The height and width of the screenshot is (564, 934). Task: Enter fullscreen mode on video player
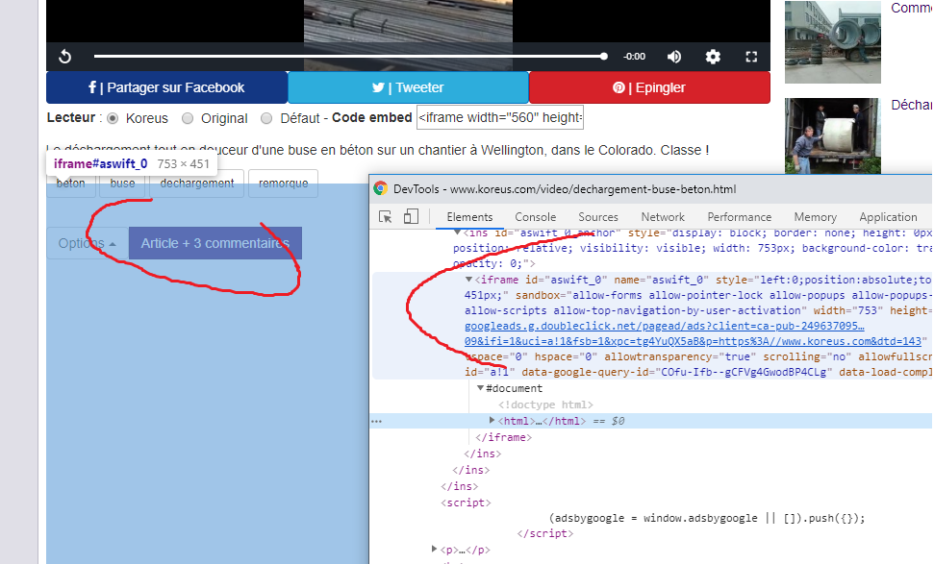pyautogui.click(x=752, y=57)
